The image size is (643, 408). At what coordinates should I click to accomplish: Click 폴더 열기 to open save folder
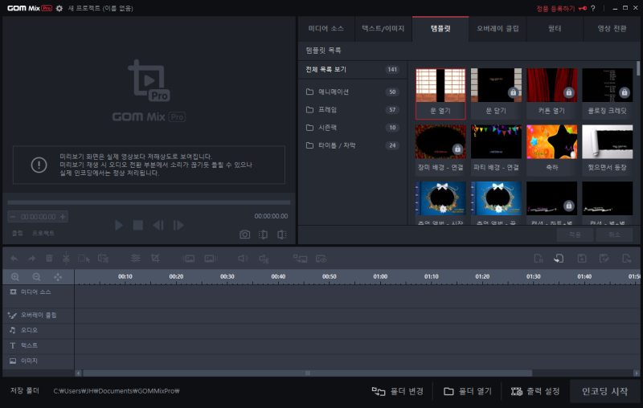click(468, 391)
